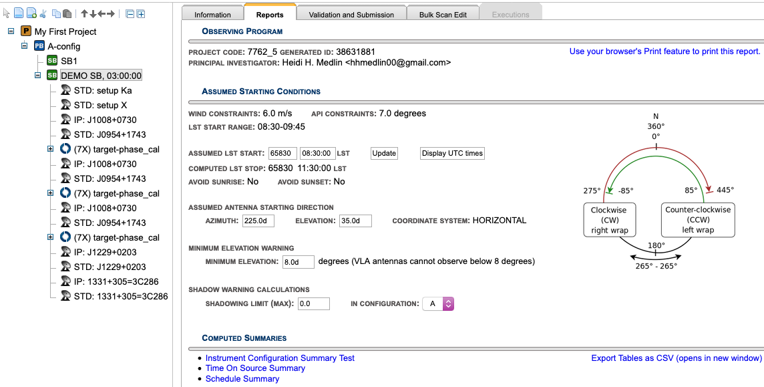Click the Minimum Elevation input field
Image resolution: width=764 pixels, height=387 pixels.
(298, 262)
